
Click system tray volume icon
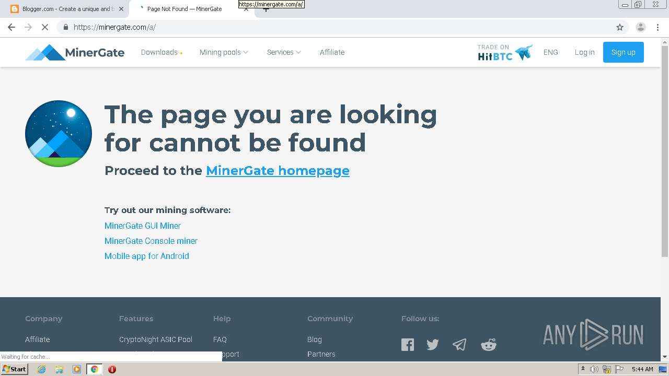click(x=594, y=369)
